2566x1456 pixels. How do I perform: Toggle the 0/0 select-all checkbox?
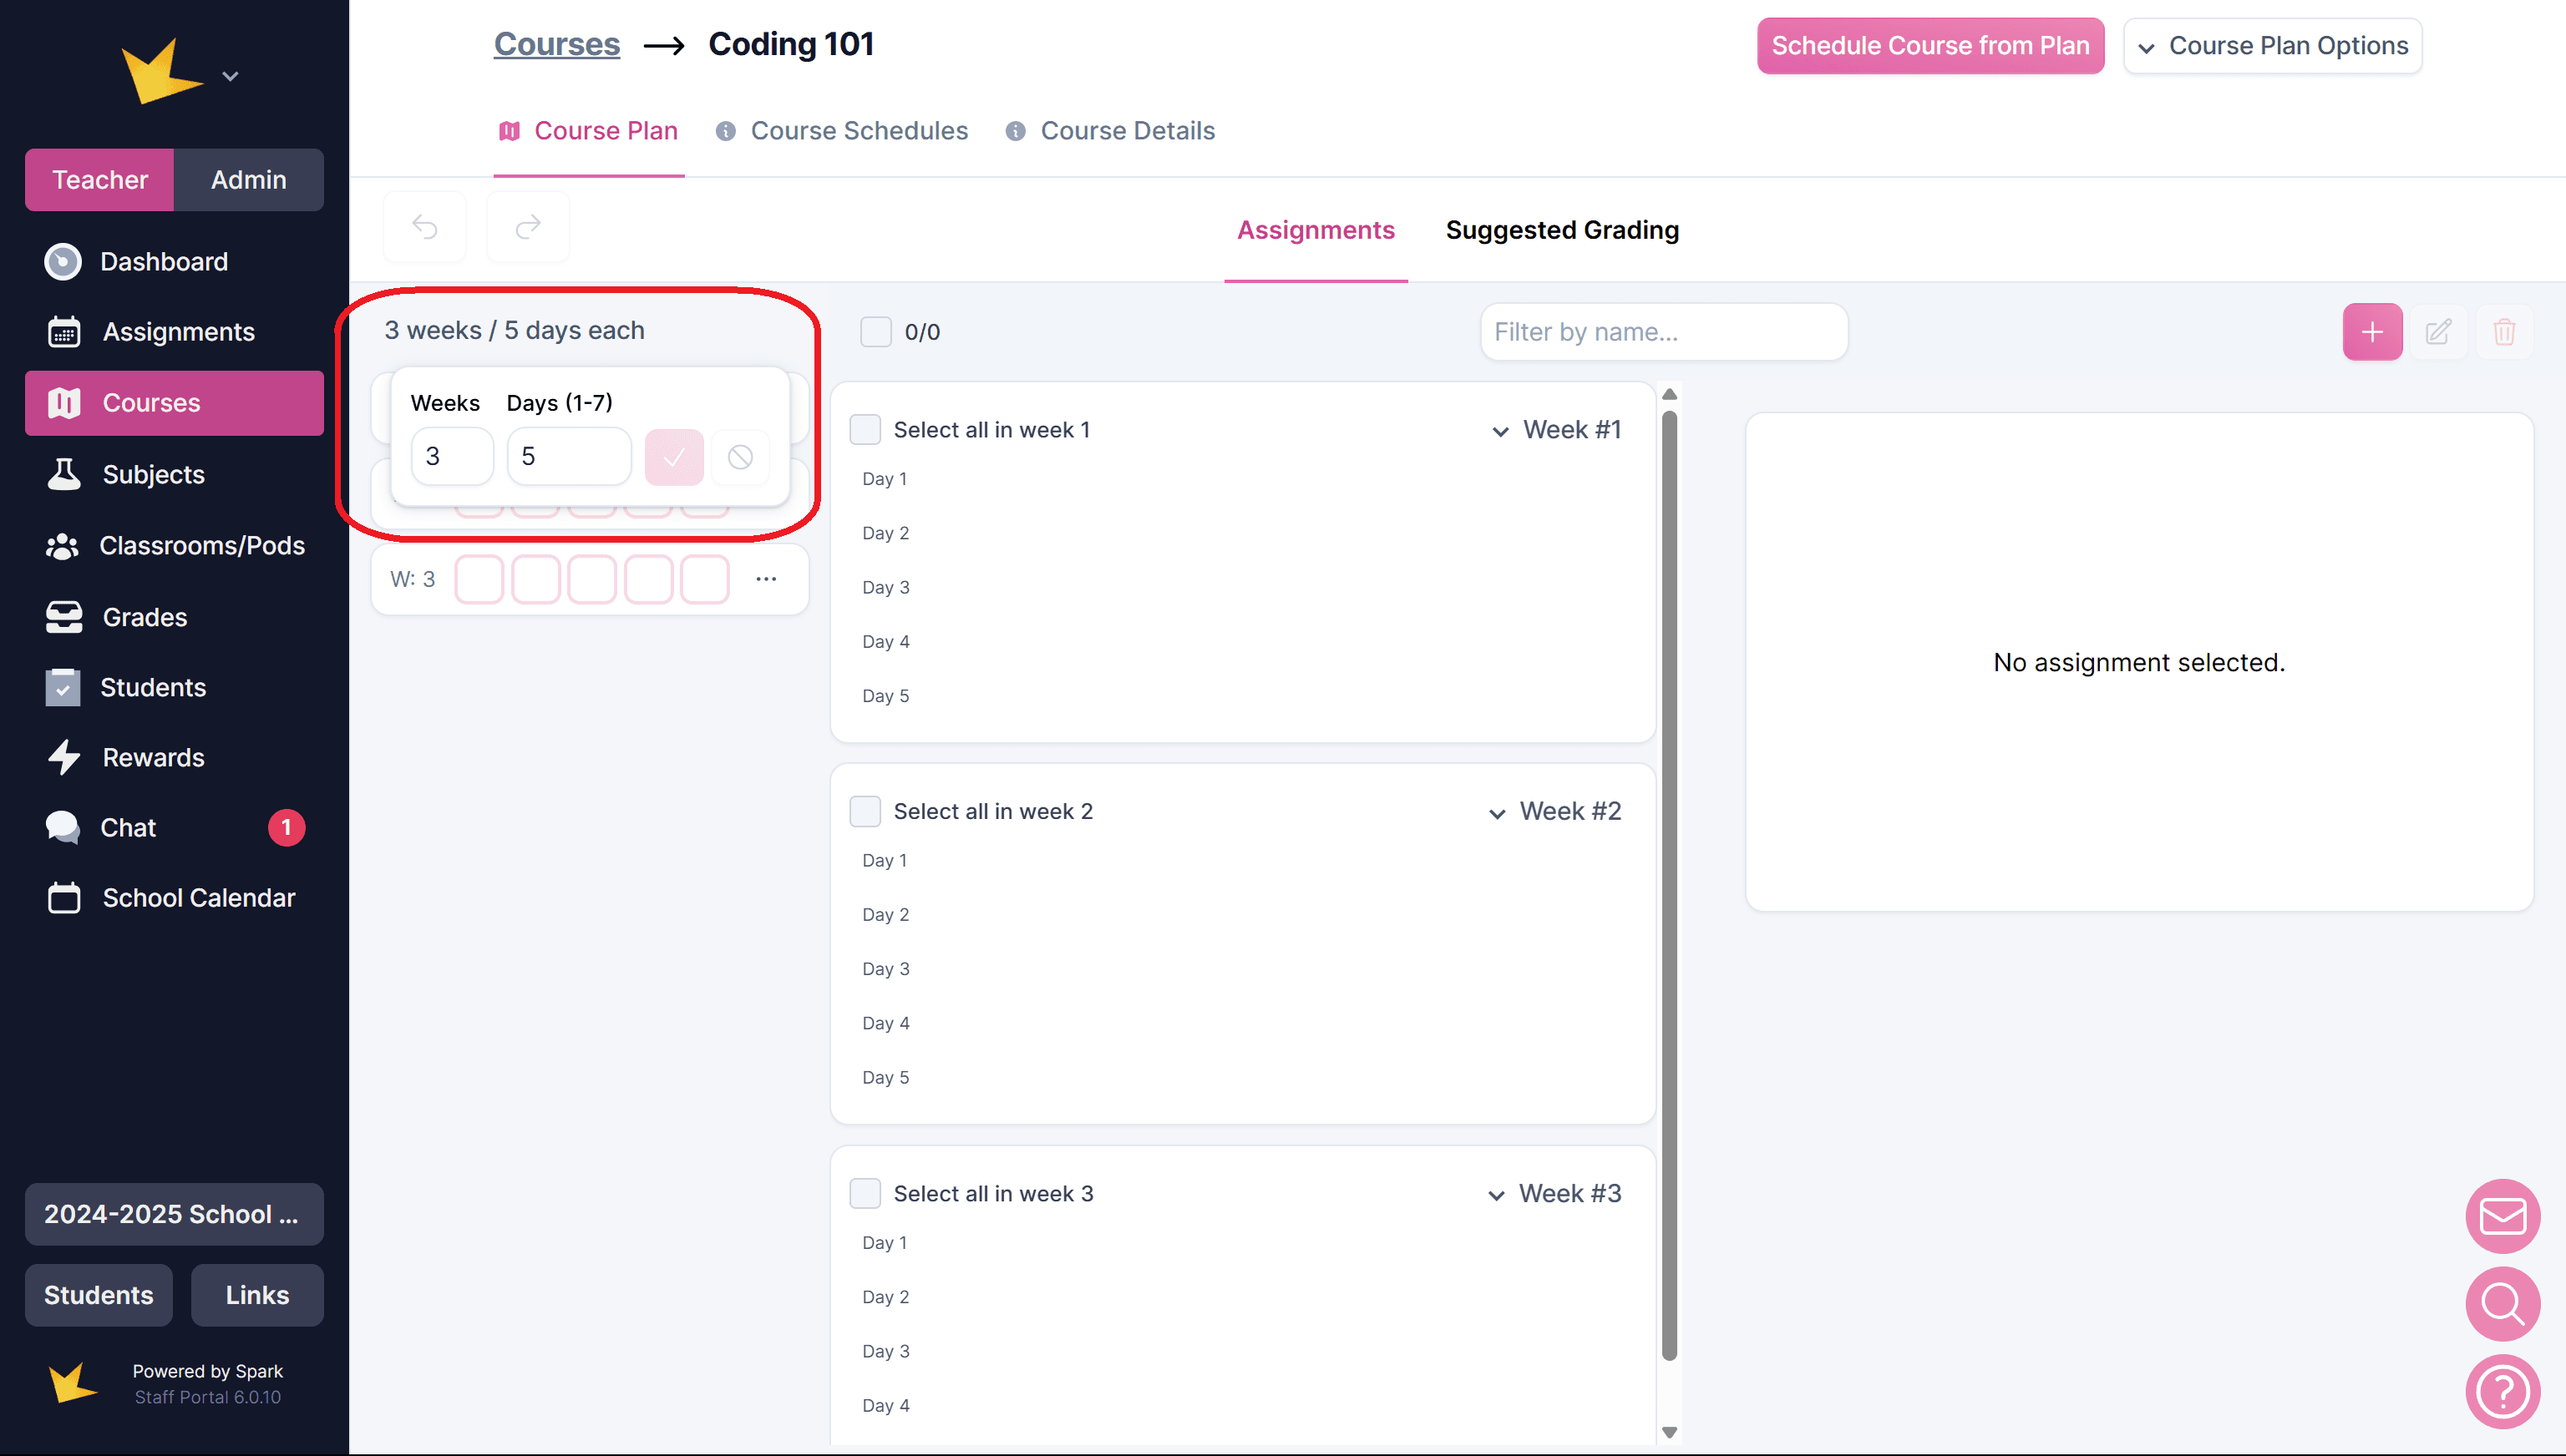[x=876, y=332]
